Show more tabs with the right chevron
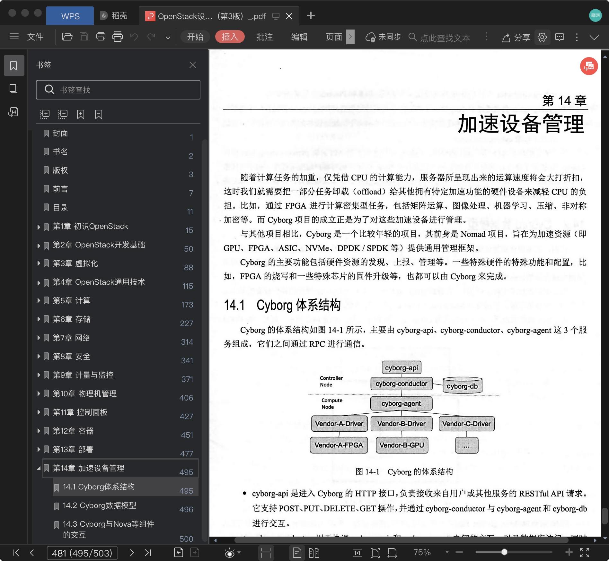609x561 pixels. (350, 37)
